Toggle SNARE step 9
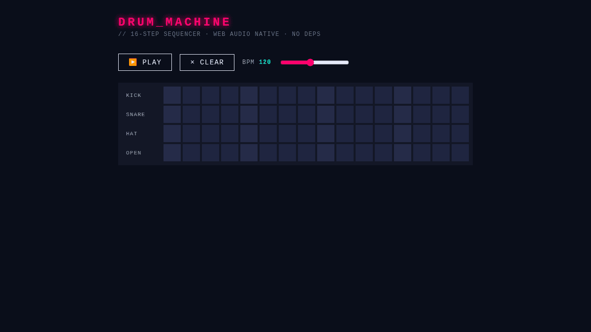The height and width of the screenshot is (332, 591). pyautogui.click(x=326, y=114)
